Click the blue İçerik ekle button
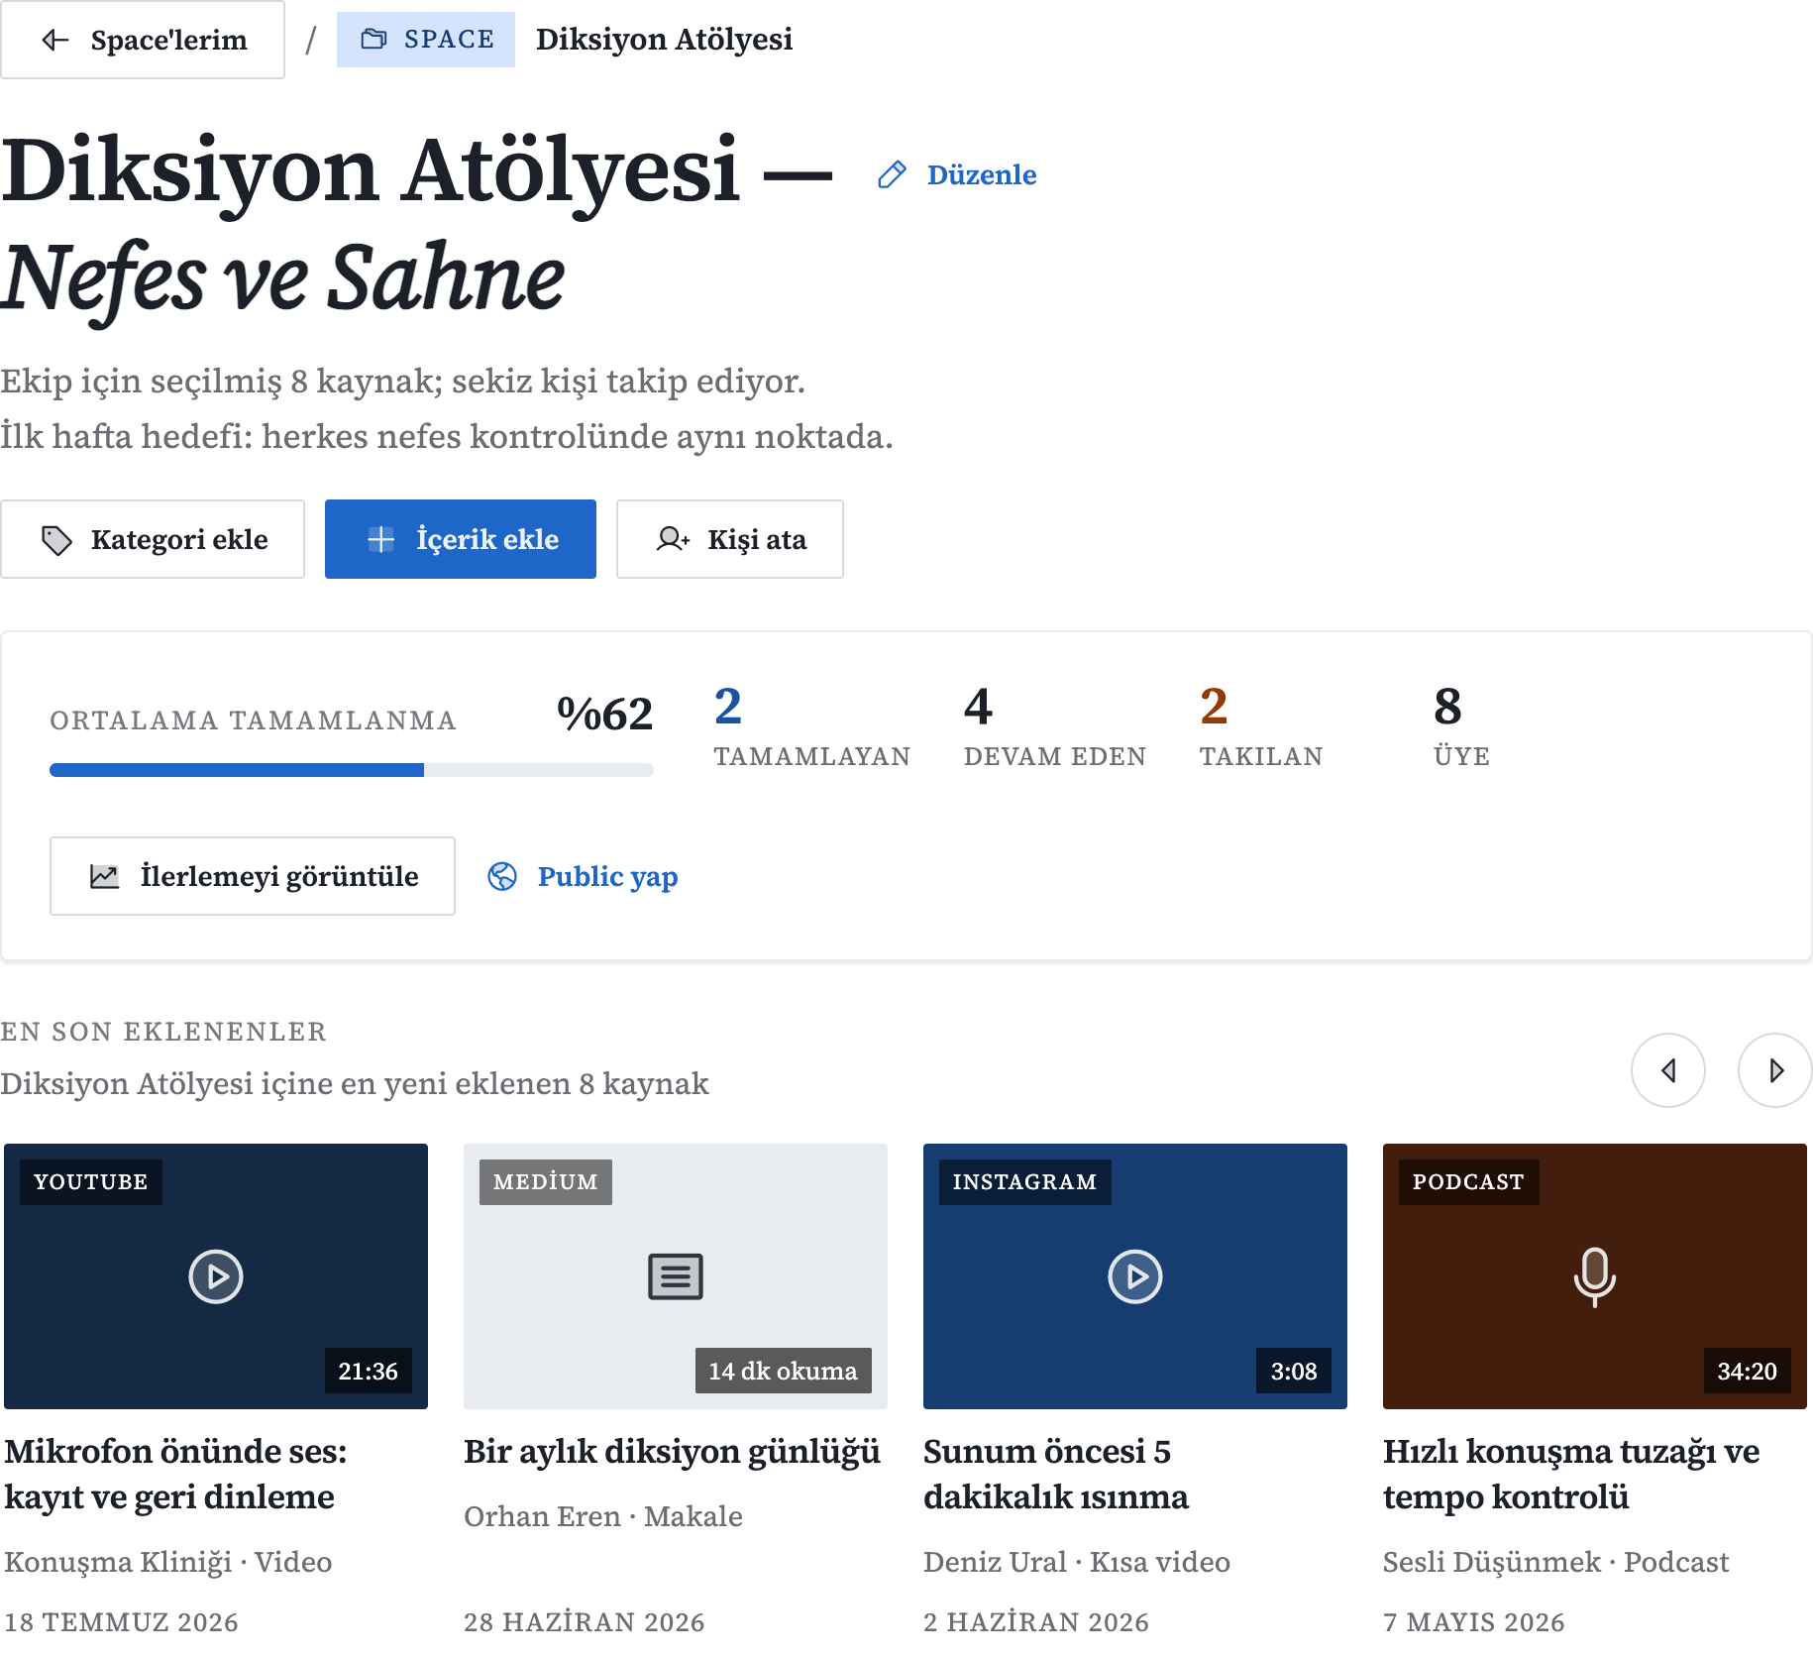Image resolution: width=1813 pixels, height=1657 pixels. tap(461, 539)
